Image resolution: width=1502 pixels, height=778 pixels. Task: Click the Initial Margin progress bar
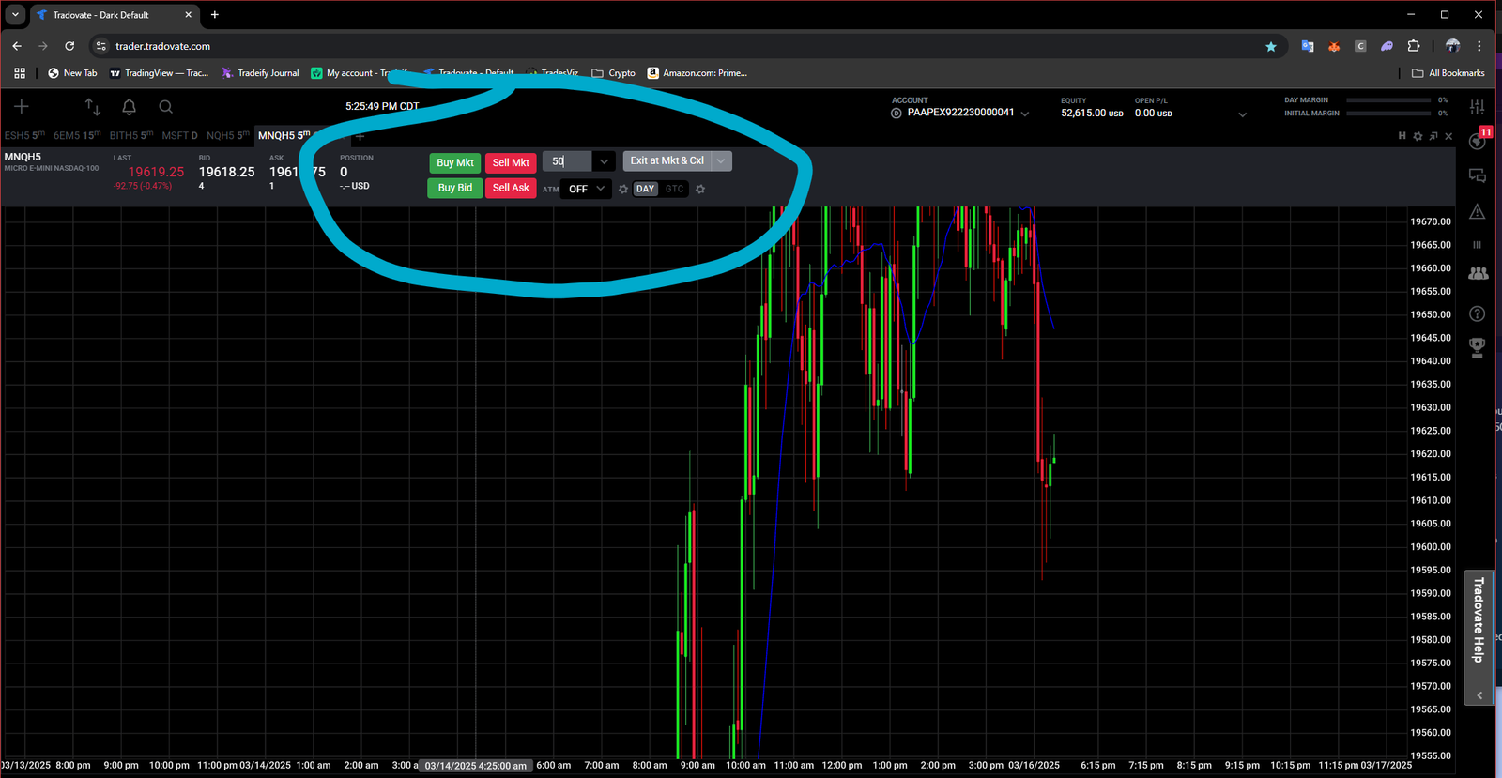(1388, 114)
